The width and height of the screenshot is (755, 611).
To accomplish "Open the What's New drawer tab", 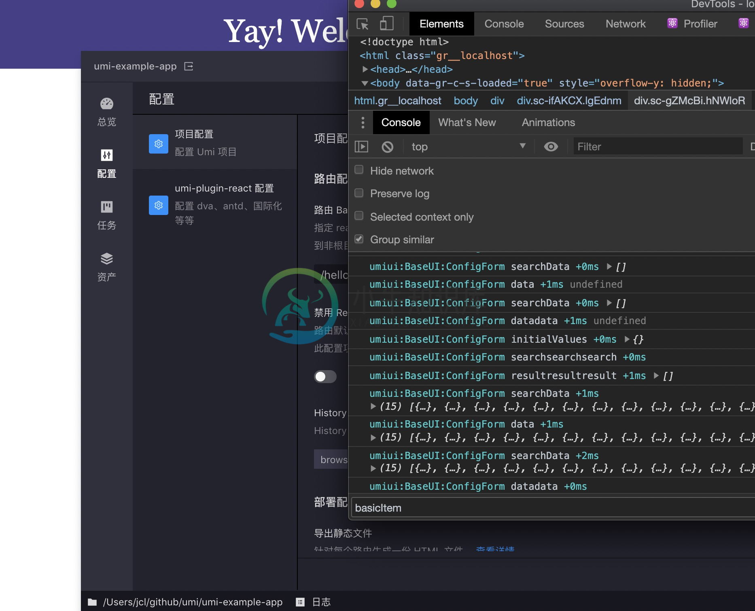I will click(467, 122).
